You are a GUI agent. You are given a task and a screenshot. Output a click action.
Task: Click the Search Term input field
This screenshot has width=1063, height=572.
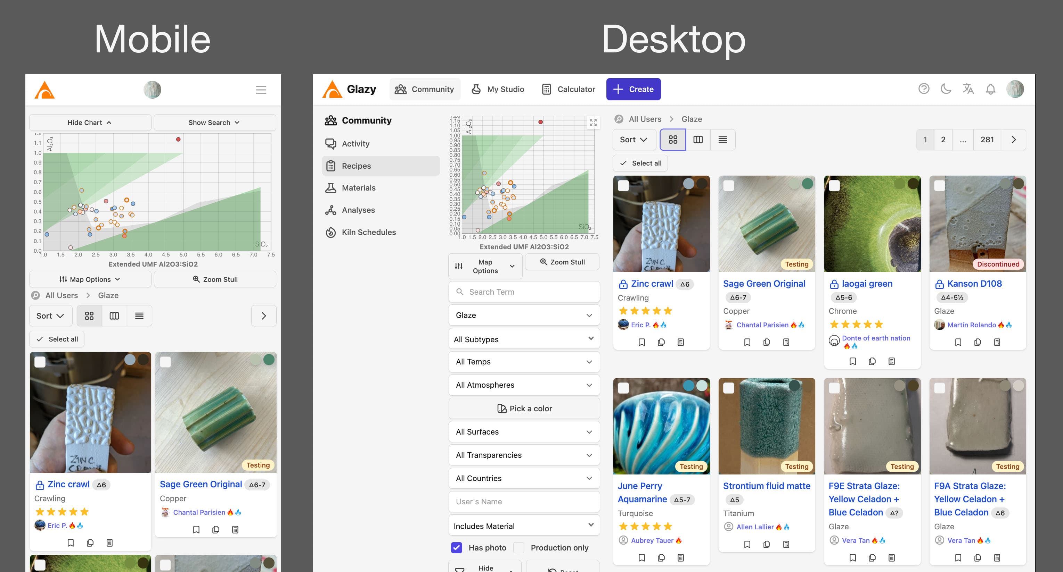(x=524, y=291)
